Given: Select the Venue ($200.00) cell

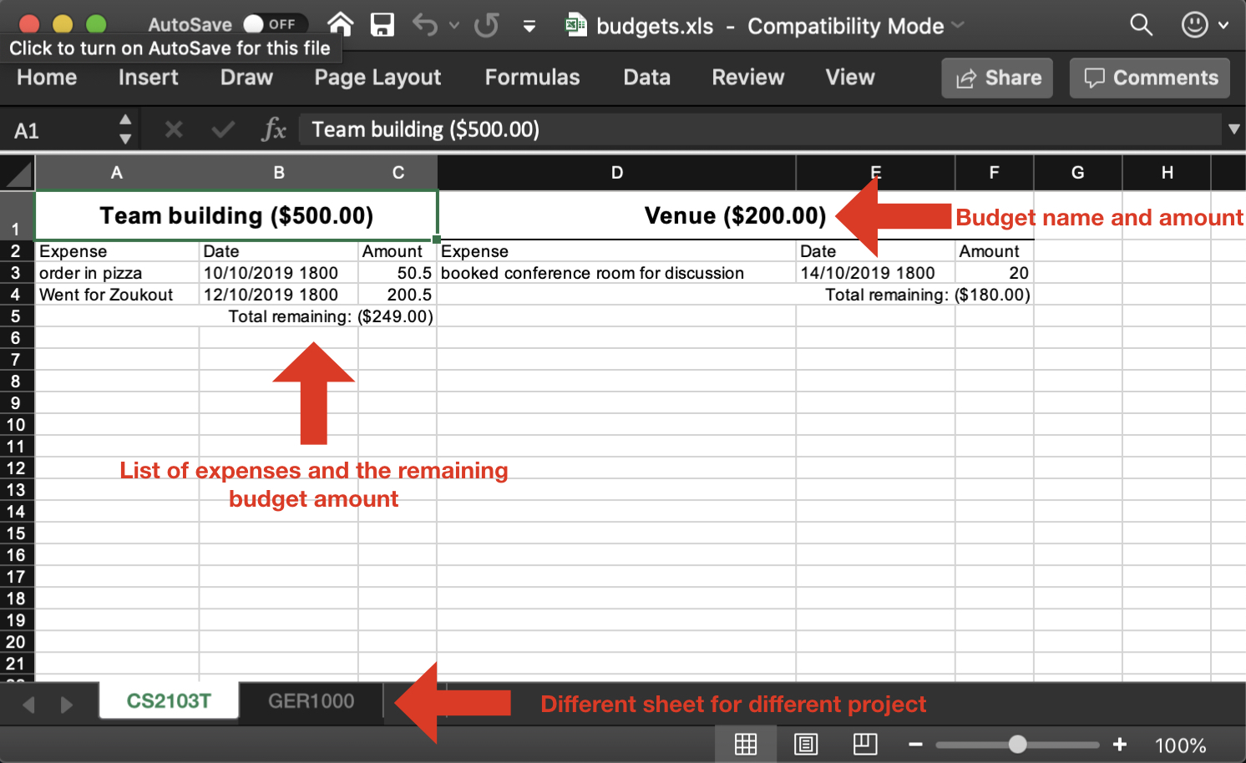Looking at the screenshot, I should tap(735, 216).
